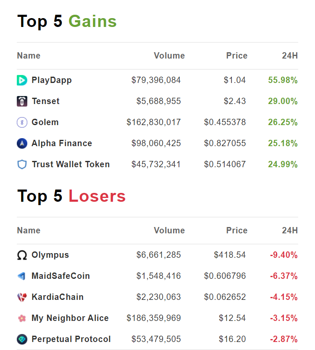Click the My Neighbor Alice icon

pyautogui.click(x=22, y=318)
